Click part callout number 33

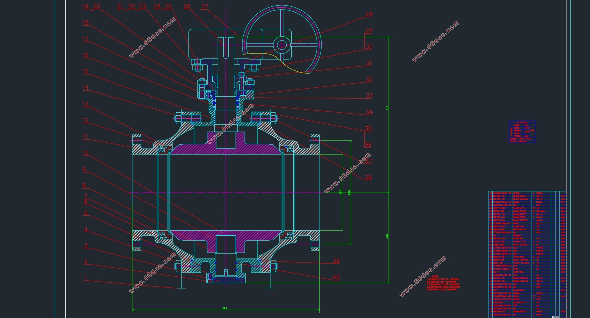pos(369,96)
